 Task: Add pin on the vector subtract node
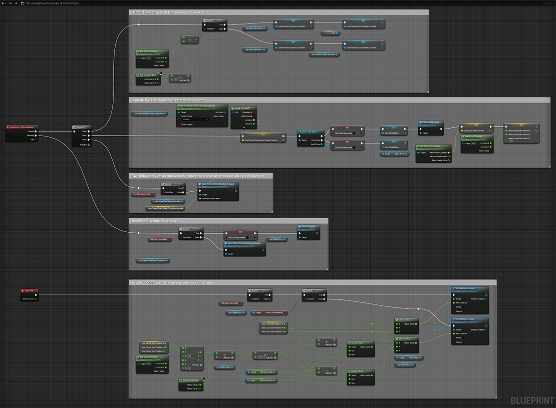pyautogui.click(x=197, y=365)
